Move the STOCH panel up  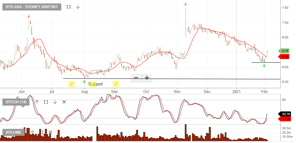37,102
